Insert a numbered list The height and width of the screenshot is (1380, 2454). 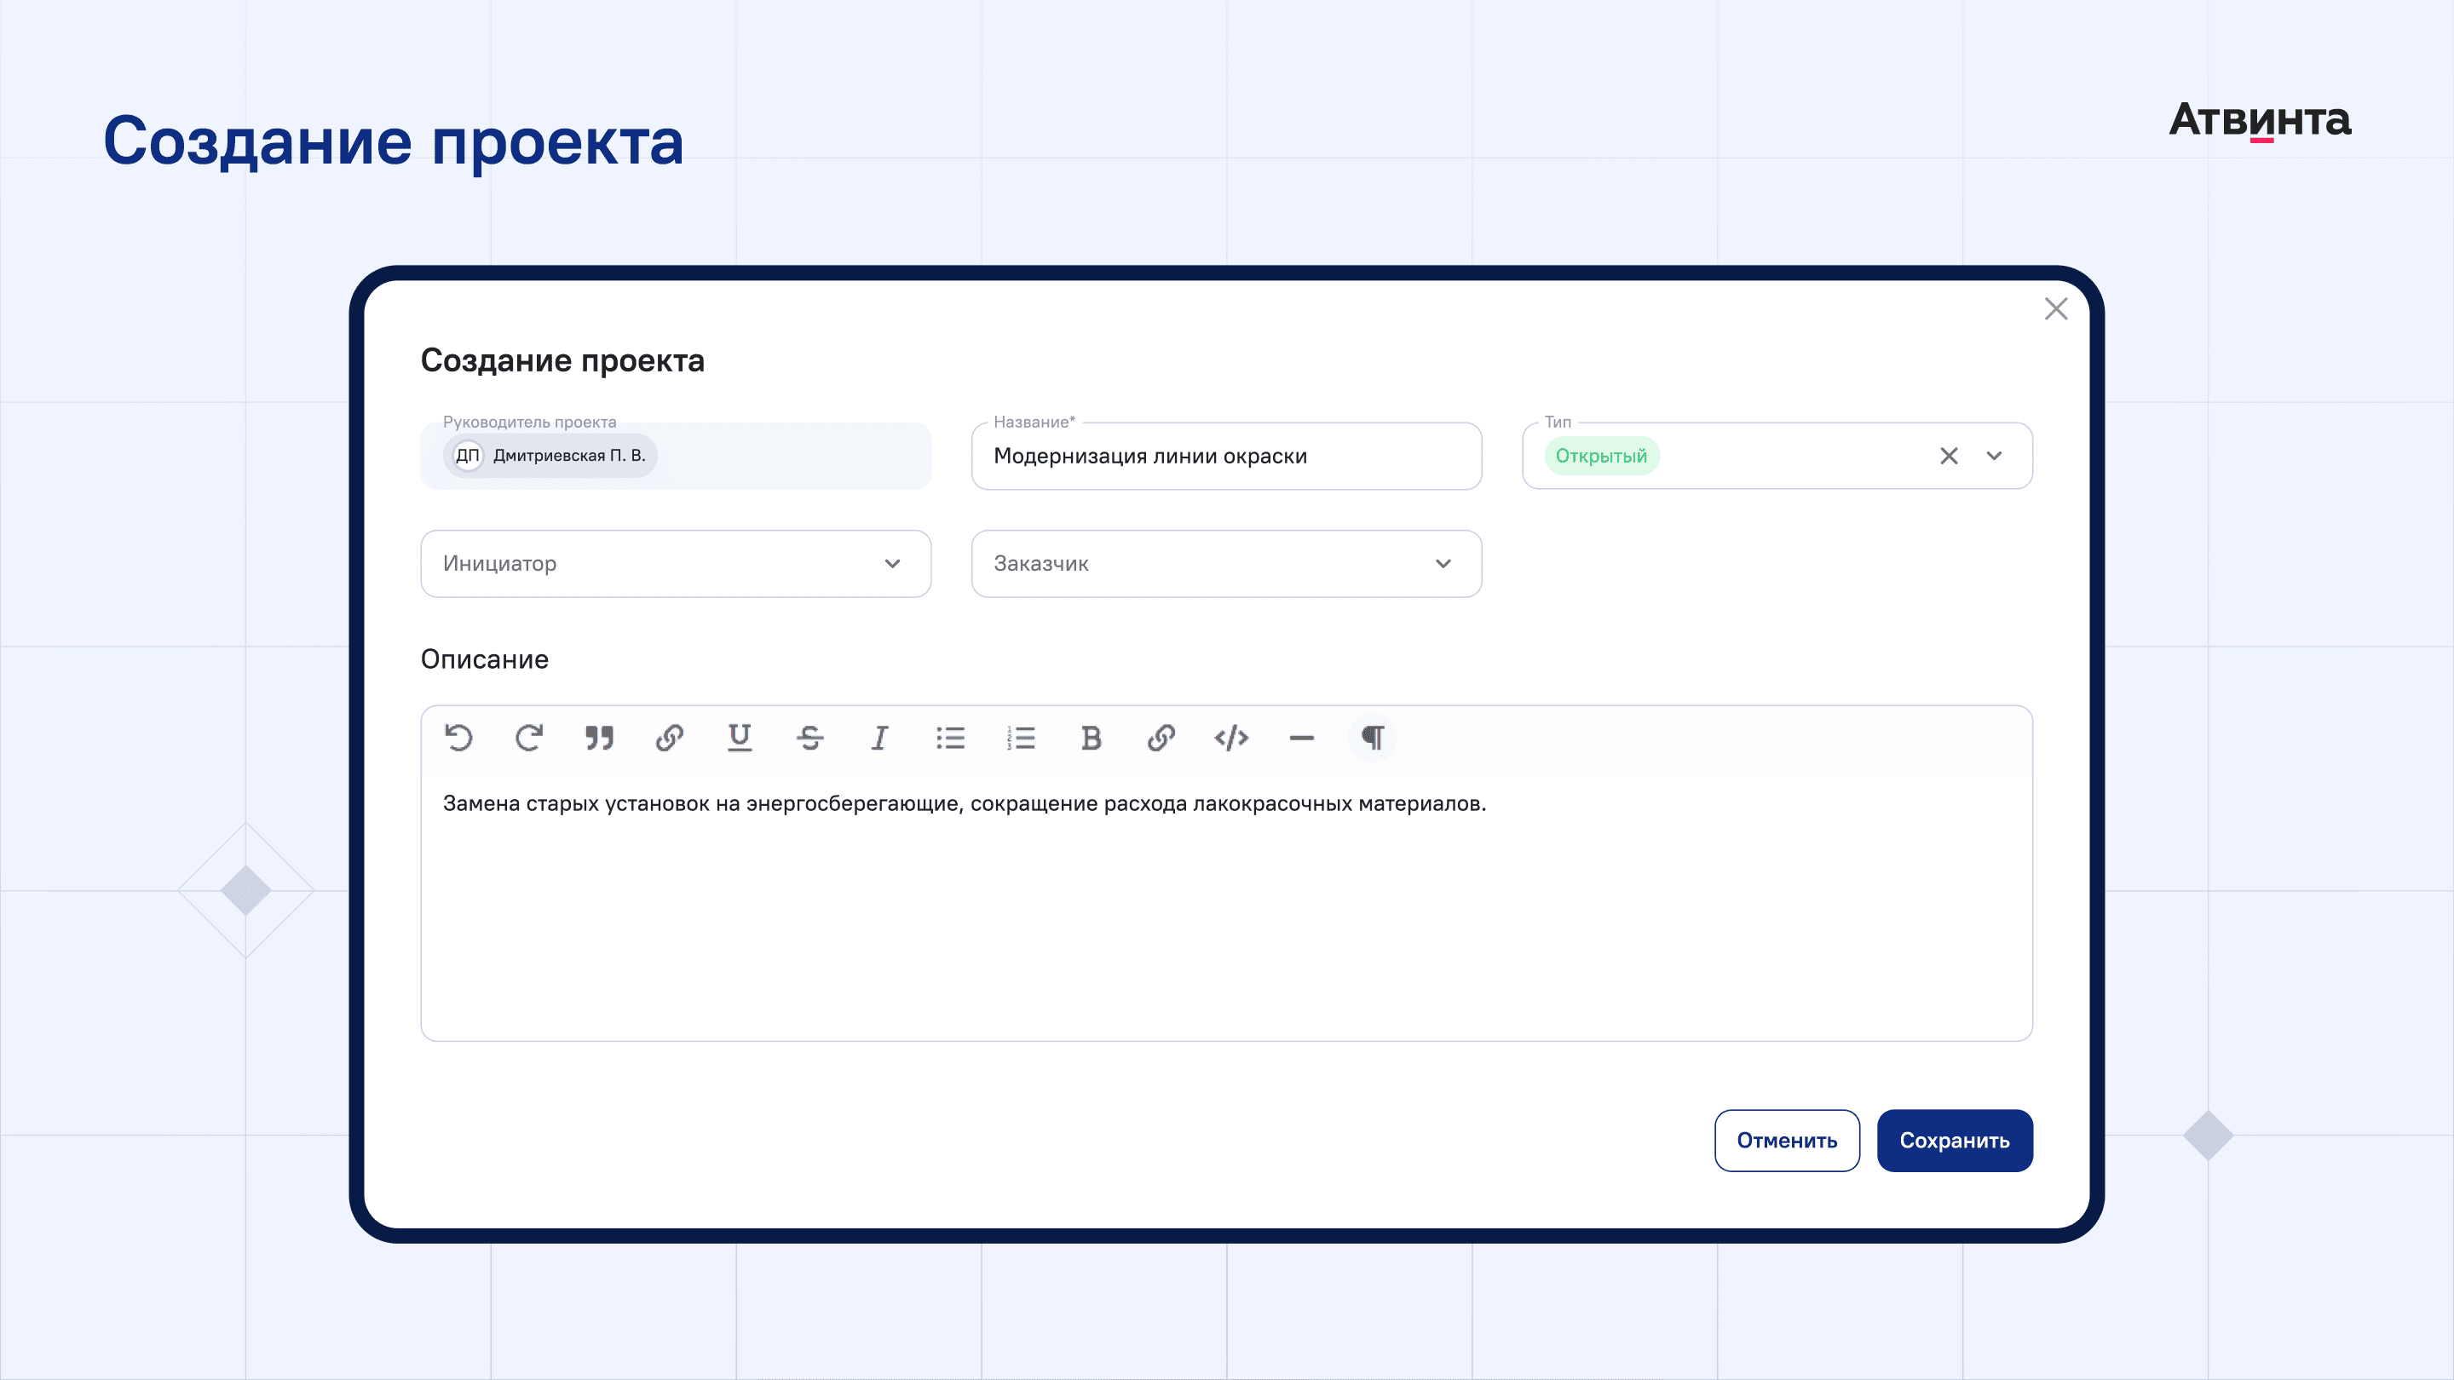click(x=1020, y=738)
